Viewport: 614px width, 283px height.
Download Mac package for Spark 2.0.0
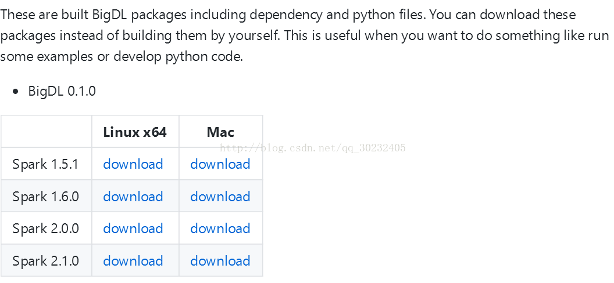pos(220,228)
